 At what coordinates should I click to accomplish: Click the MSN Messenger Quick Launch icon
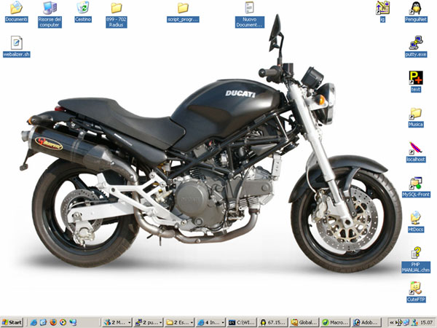point(73,322)
